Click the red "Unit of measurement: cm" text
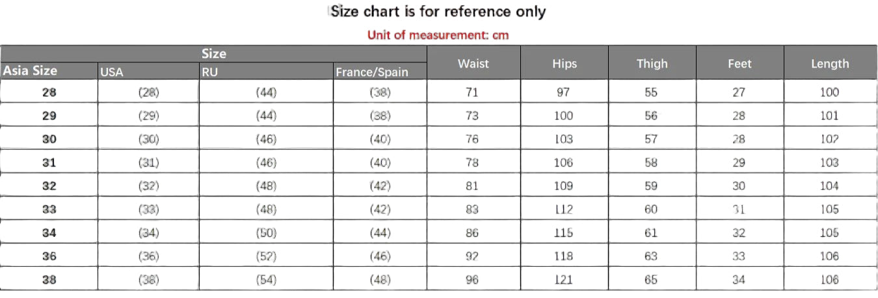Screen dimensions: 878x298 point(438,35)
